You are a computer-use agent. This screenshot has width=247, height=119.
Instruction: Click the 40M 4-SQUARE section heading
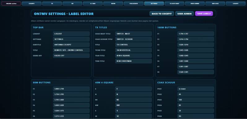click(104, 83)
